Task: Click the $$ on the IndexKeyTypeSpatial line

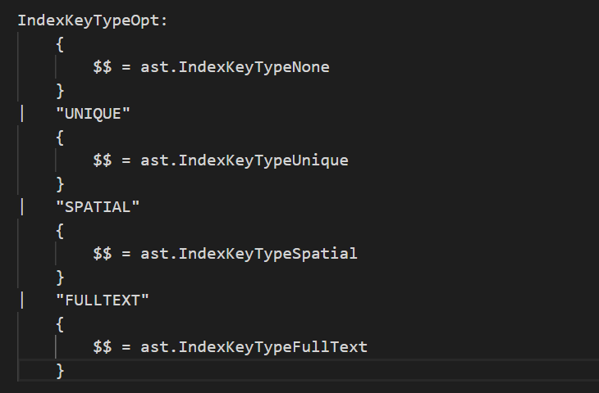Action: click(102, 254)
